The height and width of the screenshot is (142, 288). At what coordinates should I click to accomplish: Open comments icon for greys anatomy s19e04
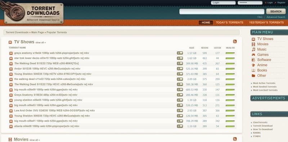tap(180, 53)
